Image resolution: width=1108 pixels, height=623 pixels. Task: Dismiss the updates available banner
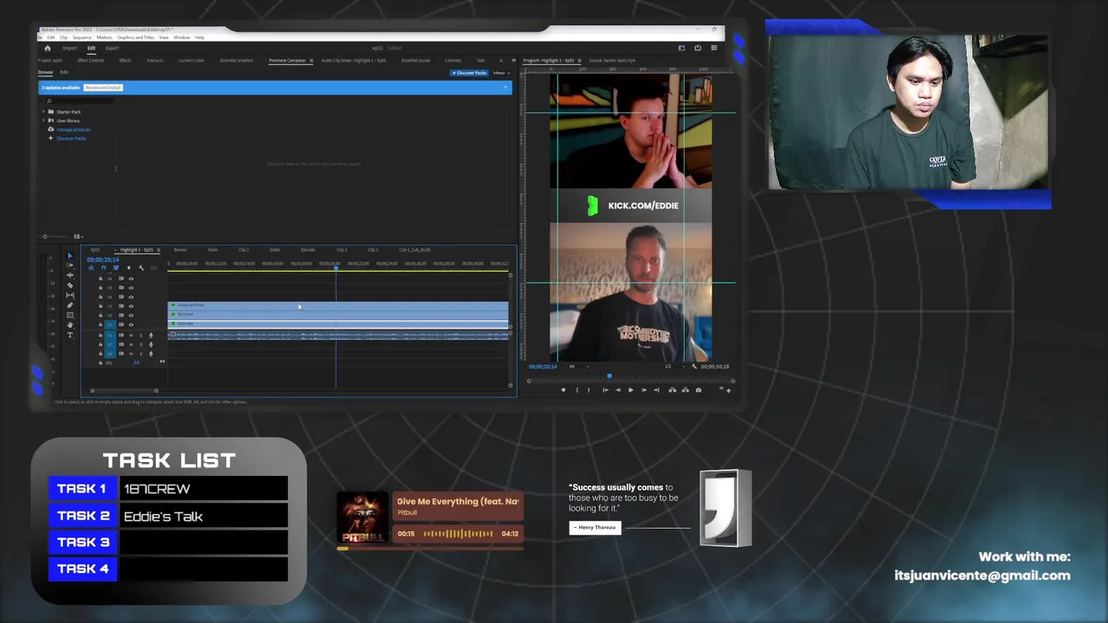coord(506,87)
